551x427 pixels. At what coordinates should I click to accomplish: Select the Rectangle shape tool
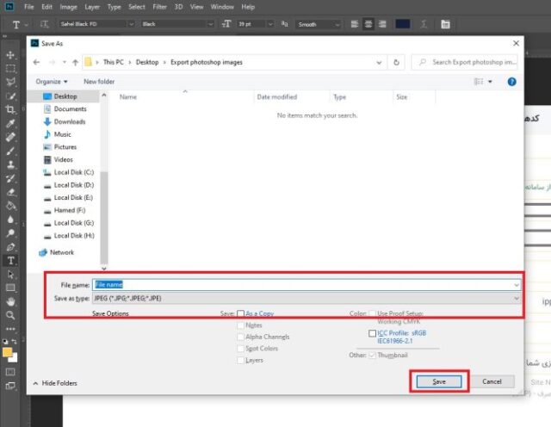click(x=10, y=288)
